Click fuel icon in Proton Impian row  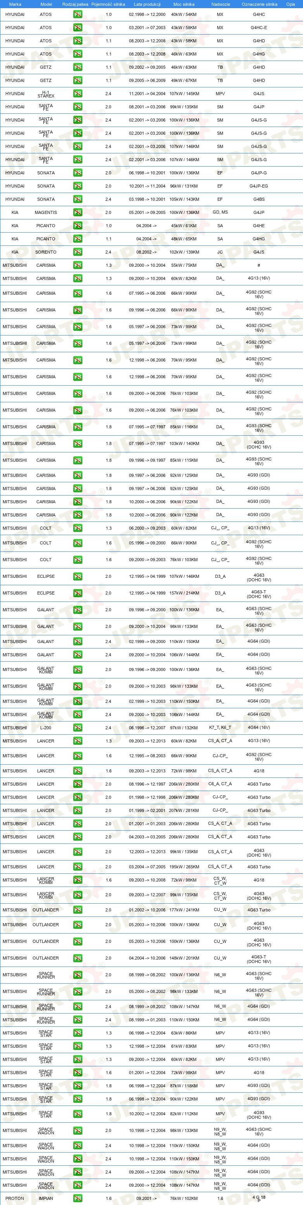pos(77,1198)
